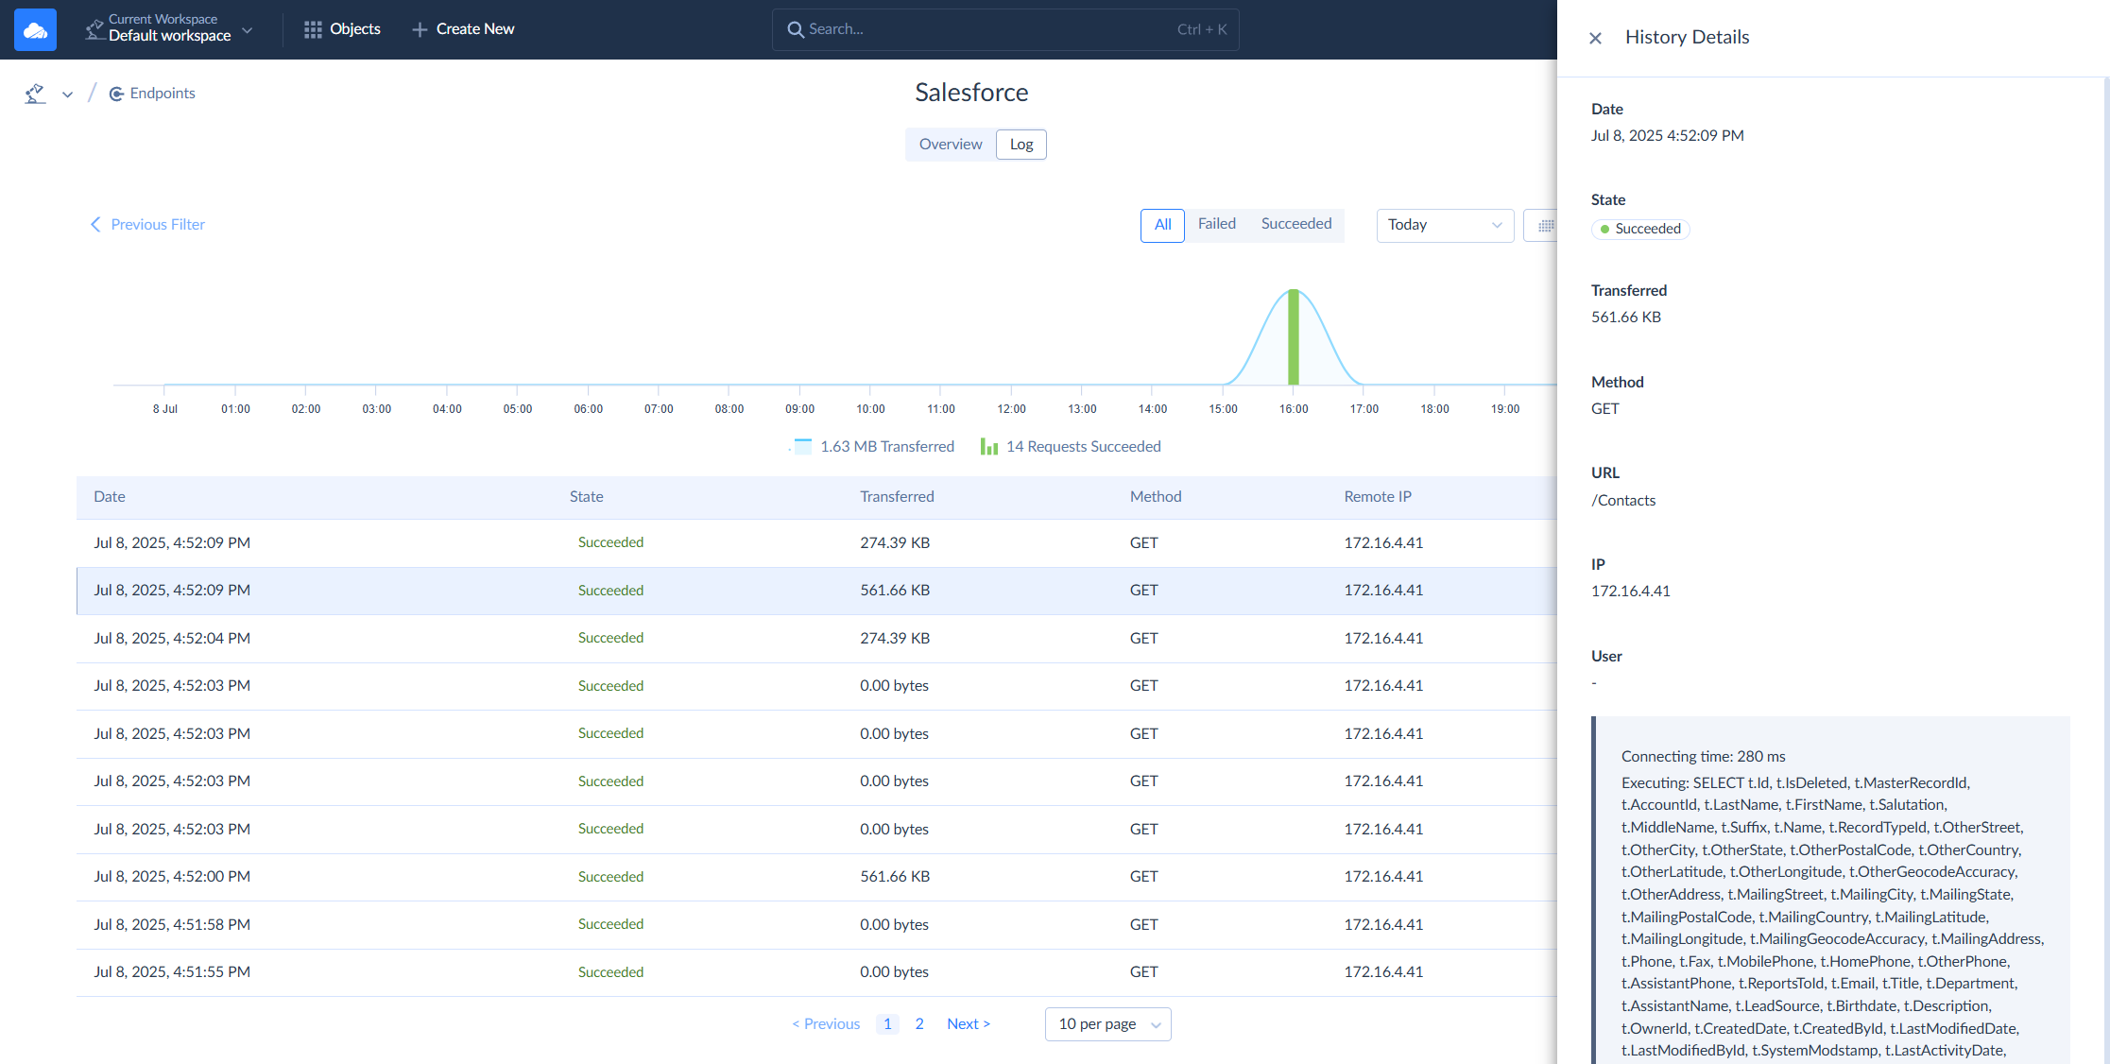This screenshot has height=1064, width=2110.
Task: Click the Objects grid icon
Action: coord(313,29)
